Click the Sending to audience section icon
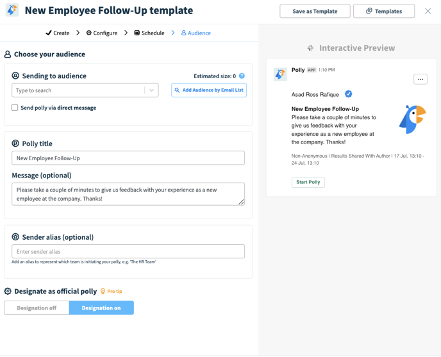The image size is (441, 357). [15, 76]
